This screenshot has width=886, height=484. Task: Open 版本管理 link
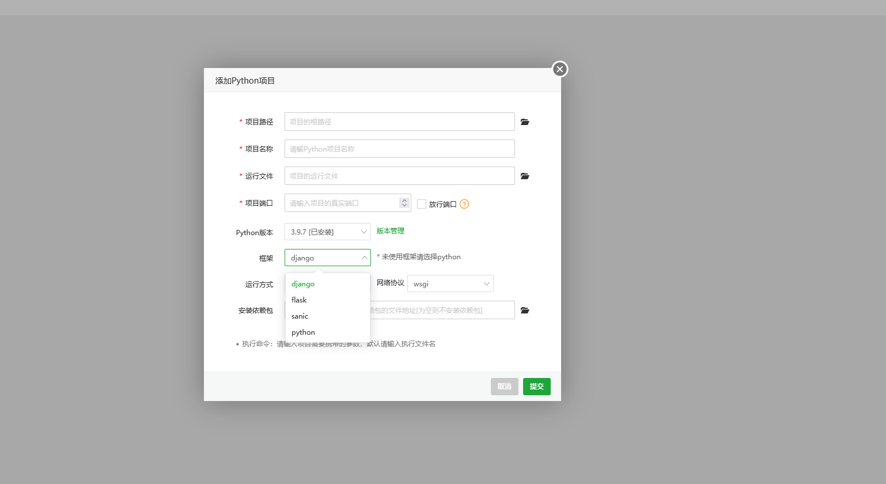[391, 231]
